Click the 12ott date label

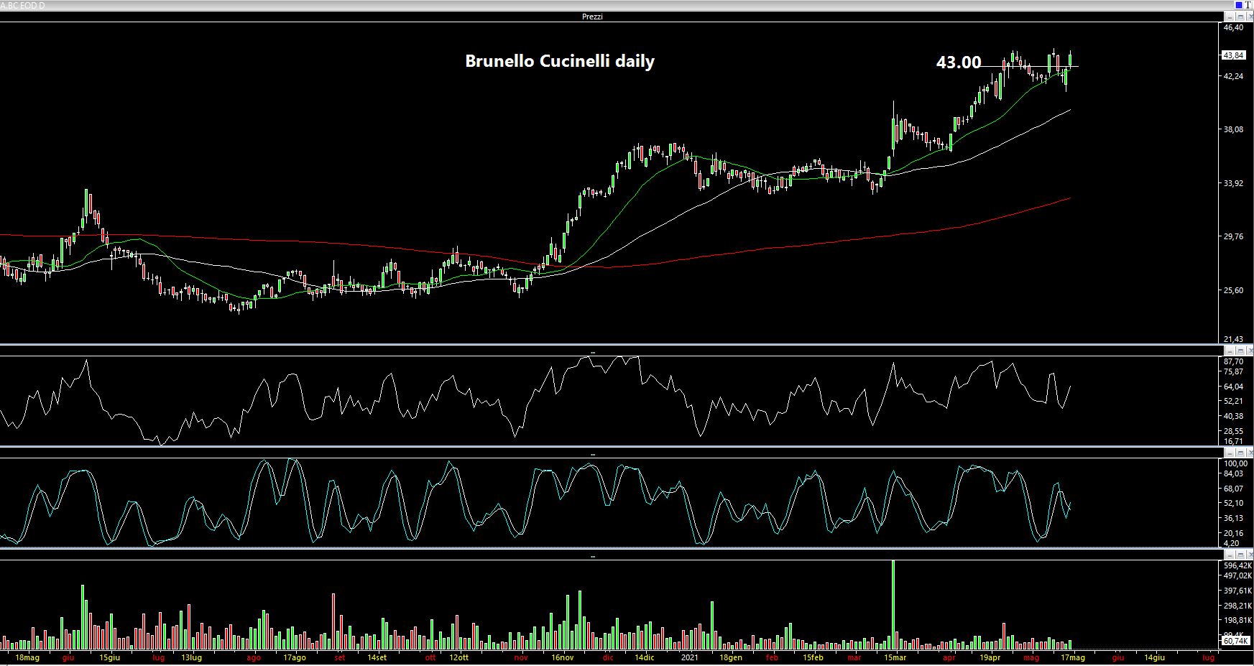tap(458, 657)
